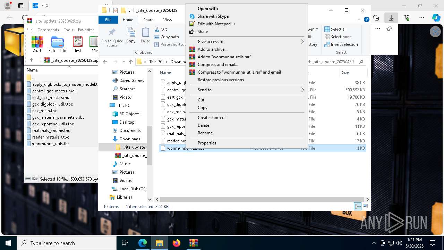Choose Restore previous versions
Screen dimensions: 444x250
247,80
